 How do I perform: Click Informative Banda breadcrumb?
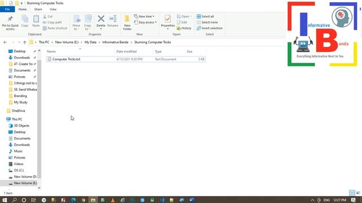115,42
